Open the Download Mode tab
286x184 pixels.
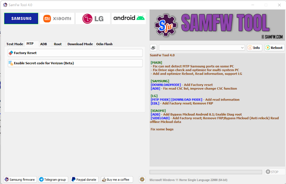[80, 44]
